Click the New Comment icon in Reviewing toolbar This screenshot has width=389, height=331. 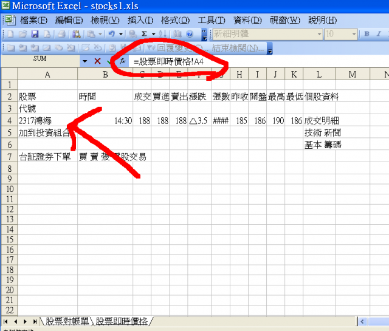[11, 48]
